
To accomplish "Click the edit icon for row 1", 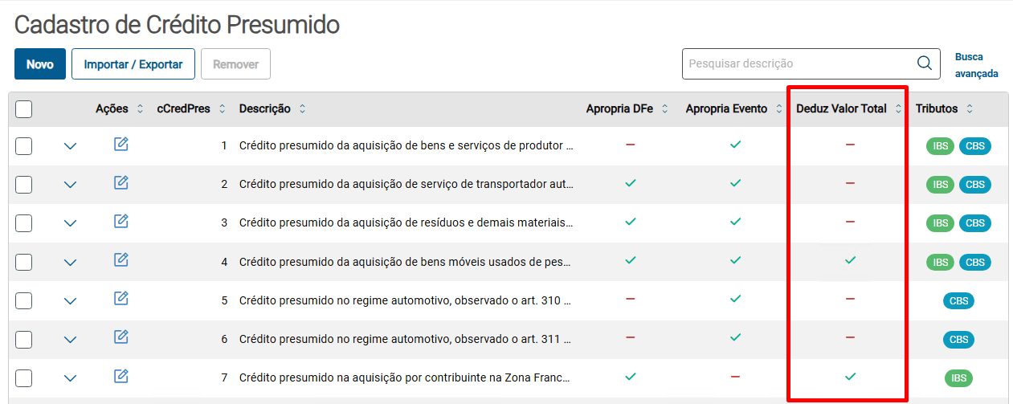I will click(x=121, y=145).
